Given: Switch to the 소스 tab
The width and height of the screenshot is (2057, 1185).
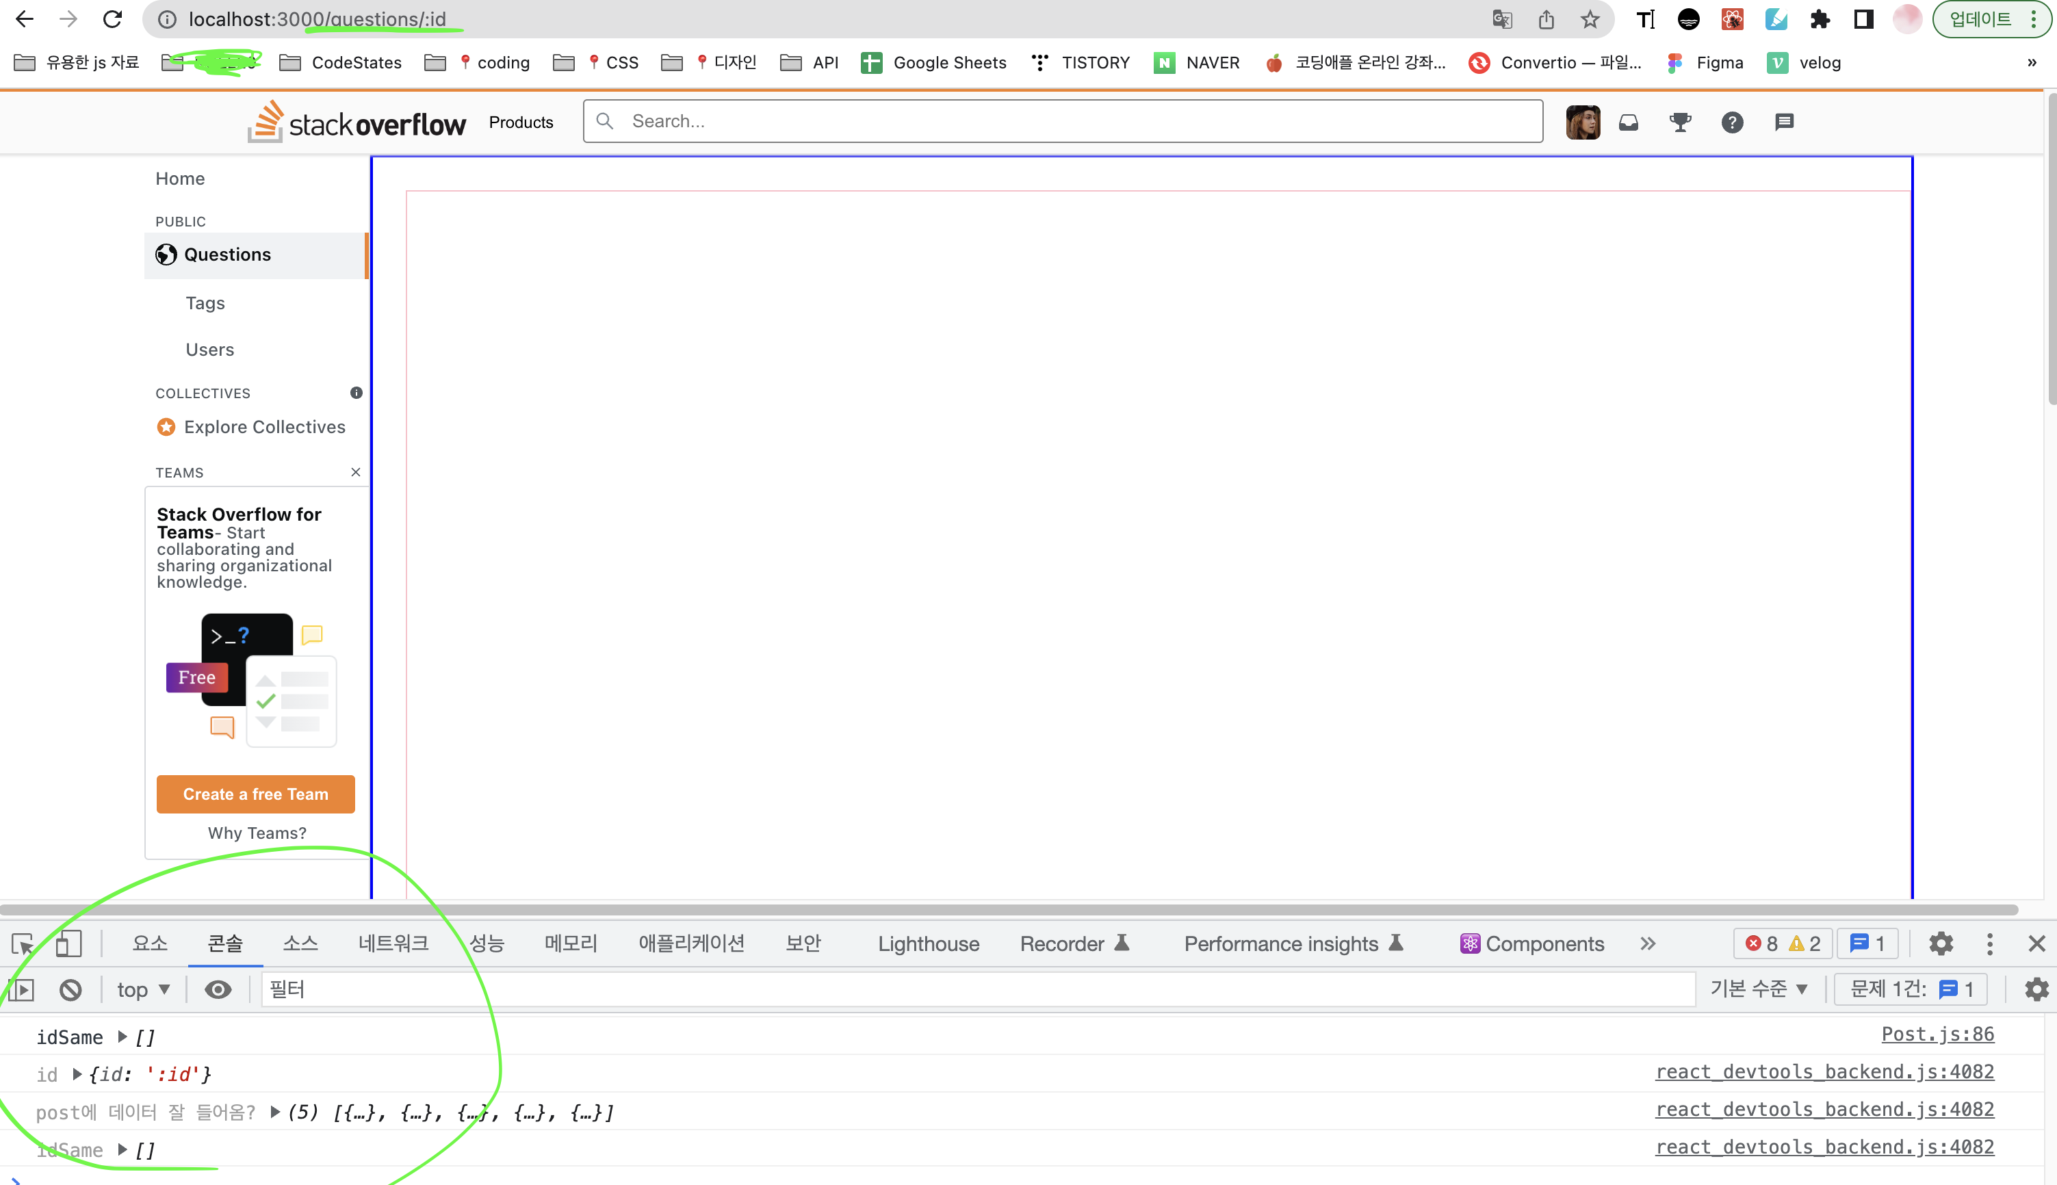Looking at the screenshot, I should tap(300, 943).
